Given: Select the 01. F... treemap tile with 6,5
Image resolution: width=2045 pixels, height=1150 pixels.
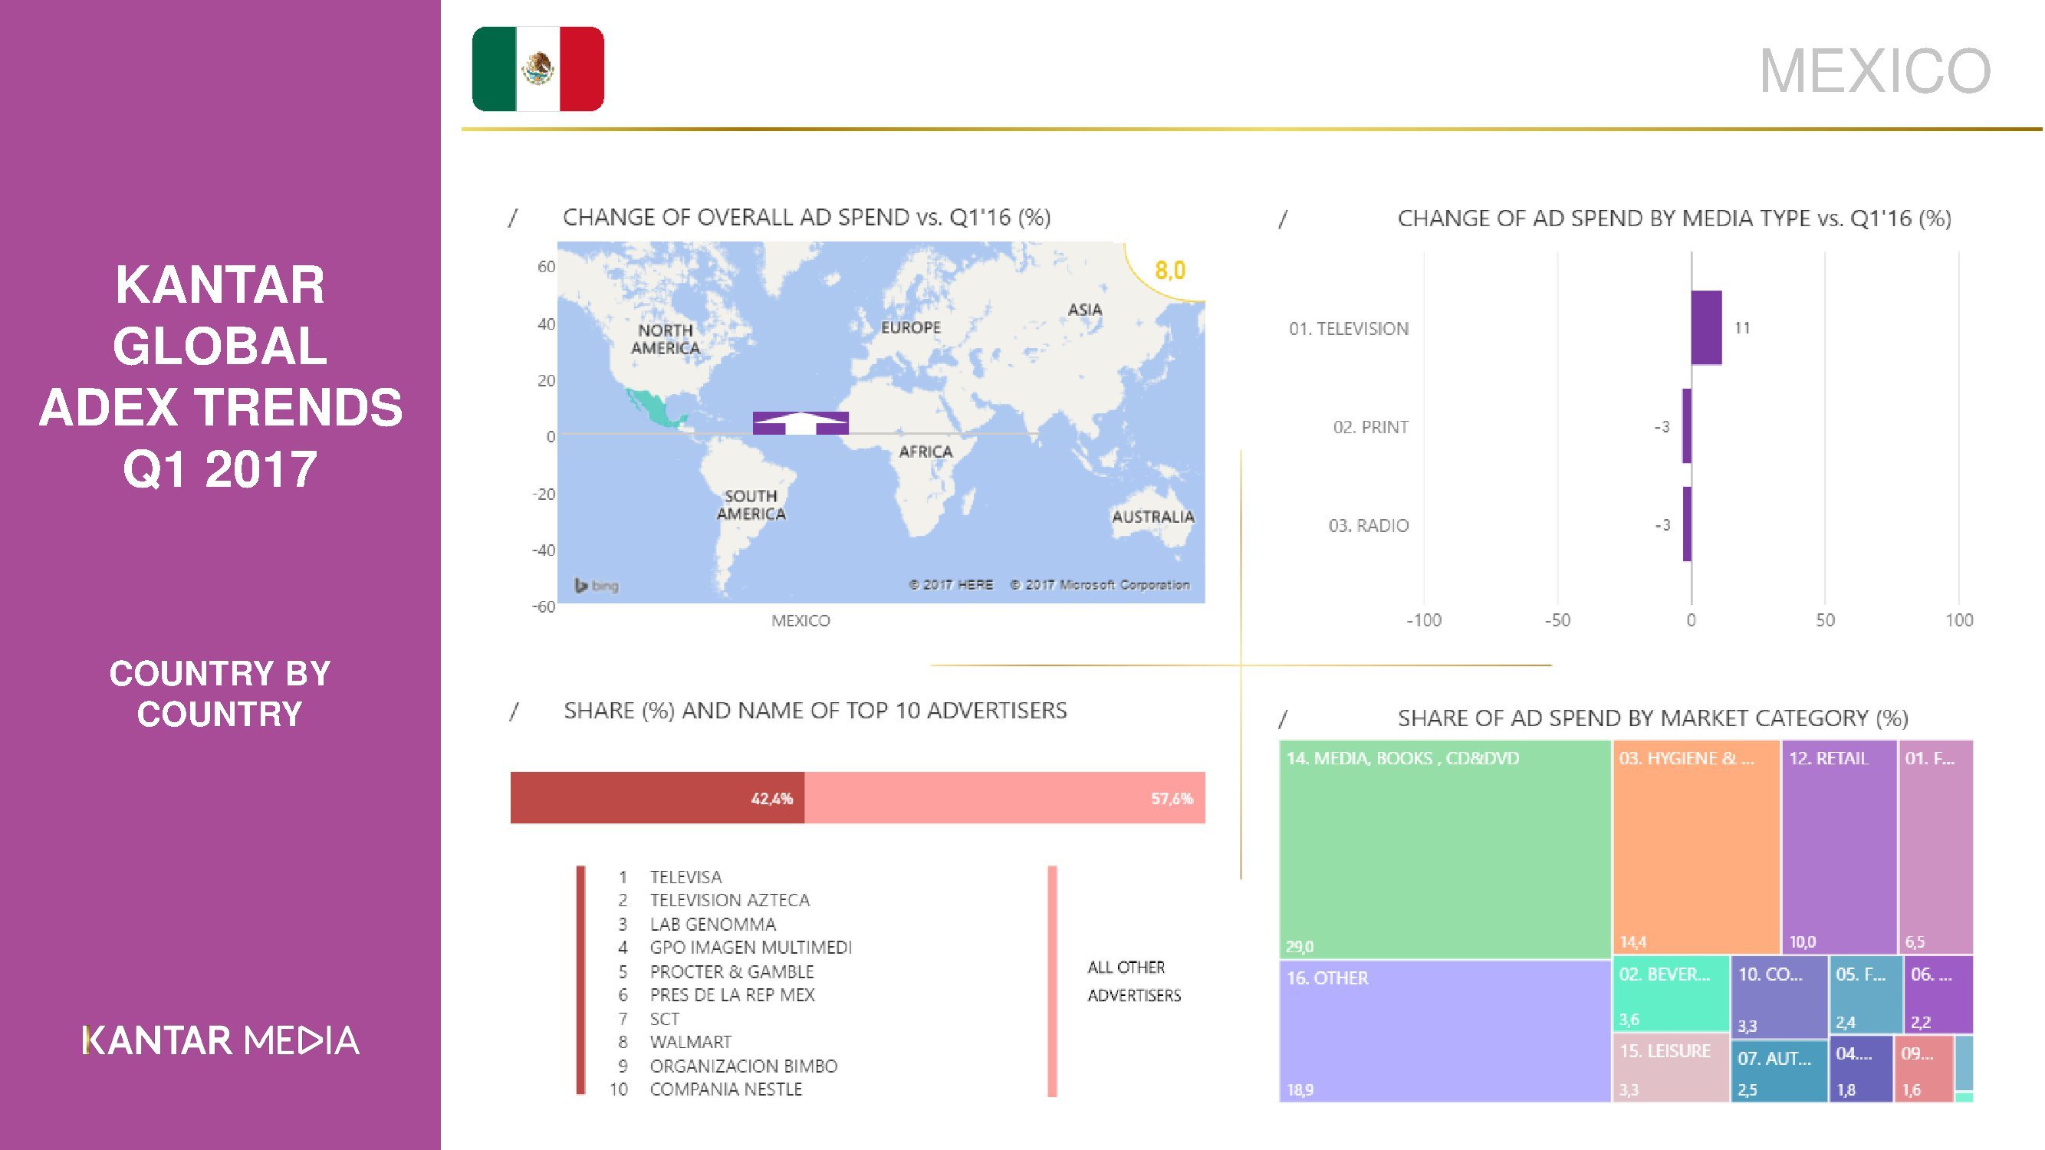Looking at the screenshot, I should (1935, 847).
